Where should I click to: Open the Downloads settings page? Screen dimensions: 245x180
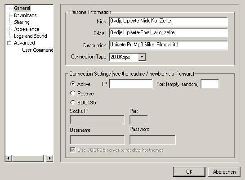point(25,15)
